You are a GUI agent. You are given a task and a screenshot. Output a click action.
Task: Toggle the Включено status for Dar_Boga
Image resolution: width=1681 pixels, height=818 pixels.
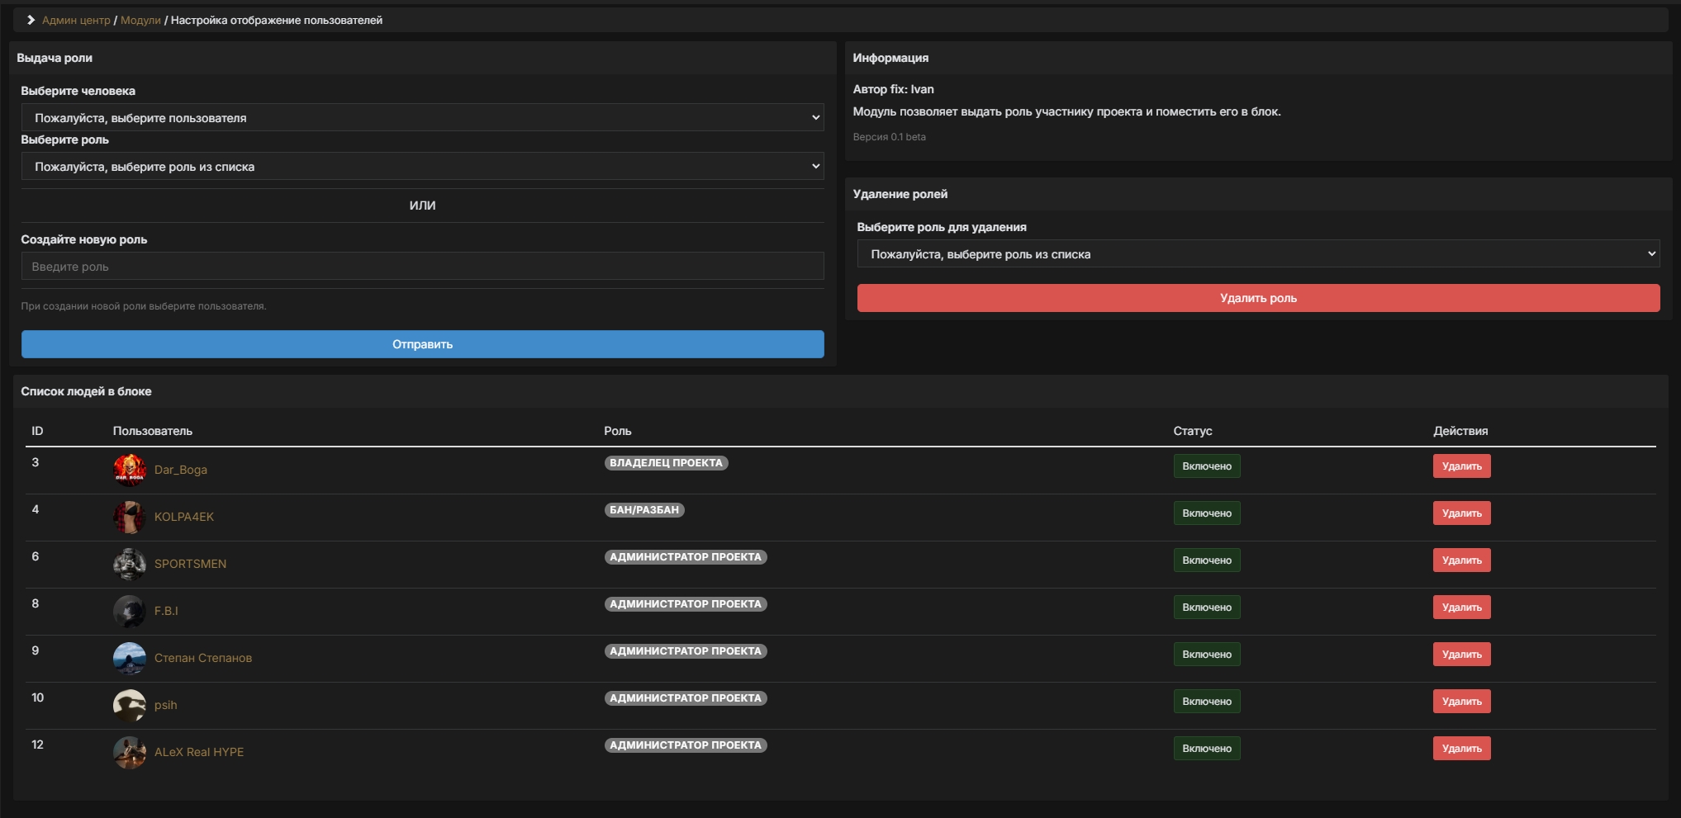[x=1207, y=466]
